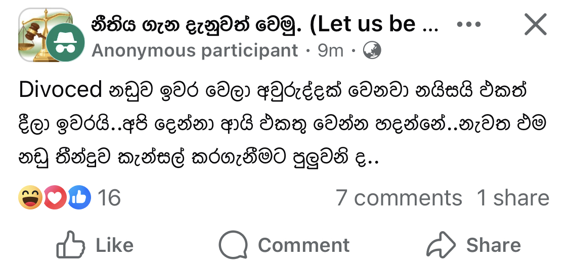Click the Haha laughing reaction emoji

tap(30, 197)
